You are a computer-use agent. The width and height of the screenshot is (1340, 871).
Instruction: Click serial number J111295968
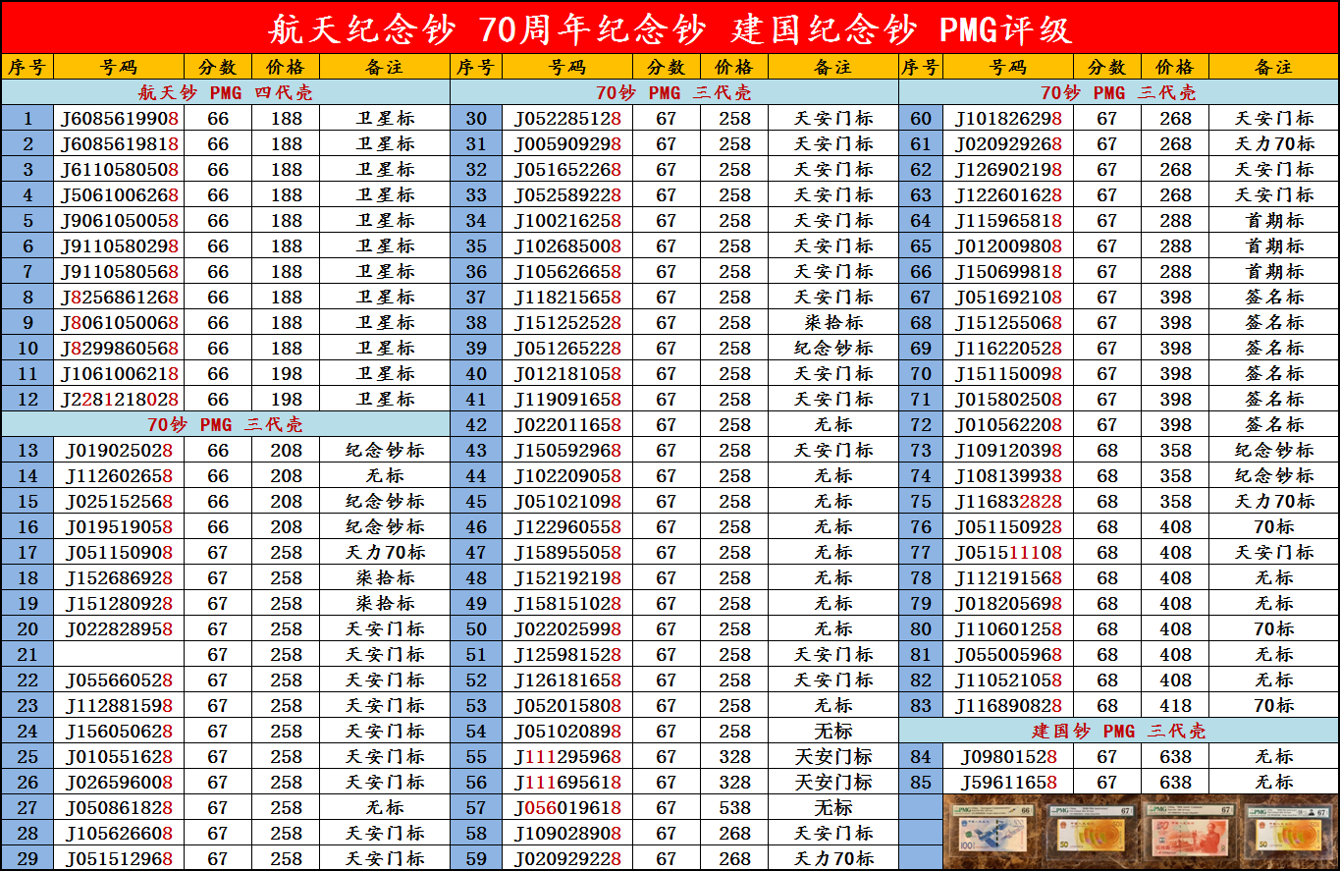[567, 756]
